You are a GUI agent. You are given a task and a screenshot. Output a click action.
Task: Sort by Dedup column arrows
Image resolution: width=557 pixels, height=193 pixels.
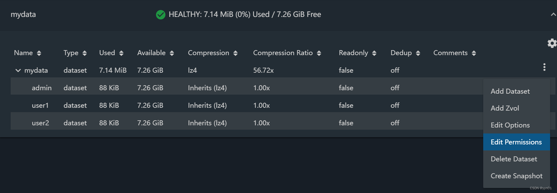click(x=418, y=53)
